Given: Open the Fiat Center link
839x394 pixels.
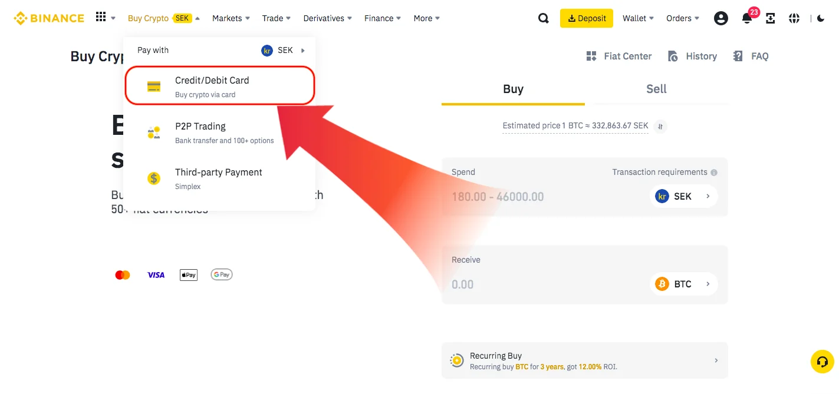Looking at the screenshot, I should pyautogui.click(x=619, y=57).
